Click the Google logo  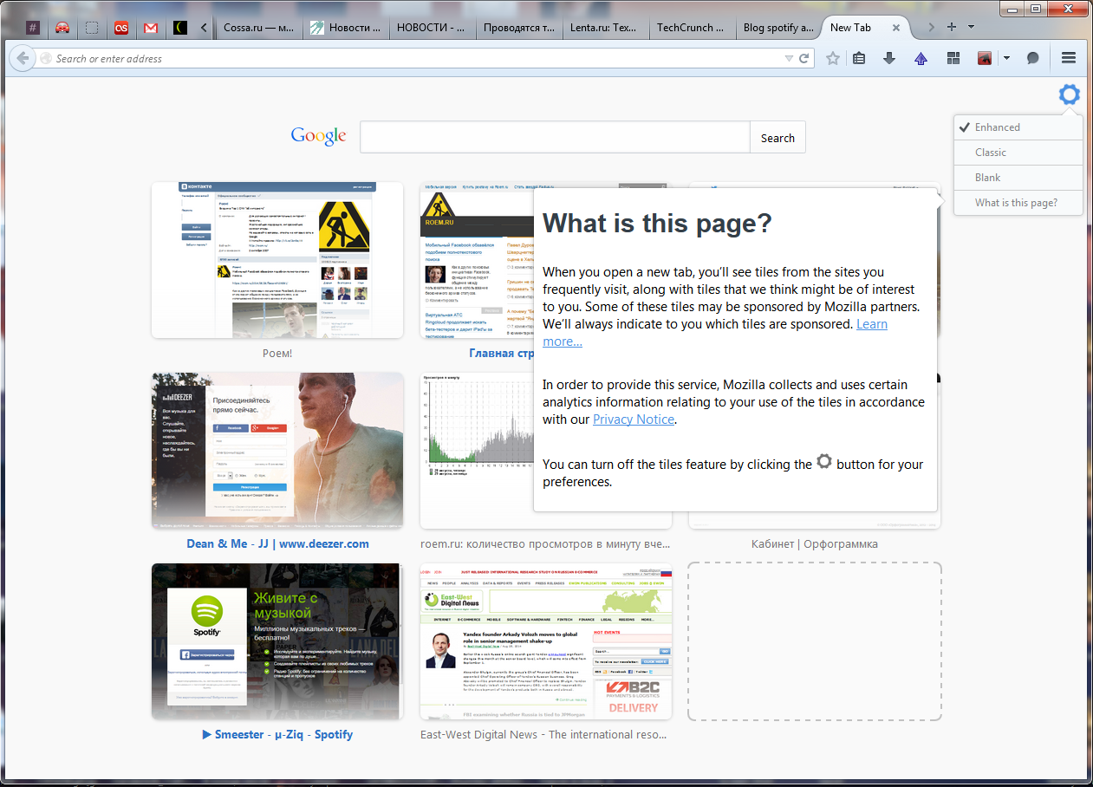click(318, 136)
